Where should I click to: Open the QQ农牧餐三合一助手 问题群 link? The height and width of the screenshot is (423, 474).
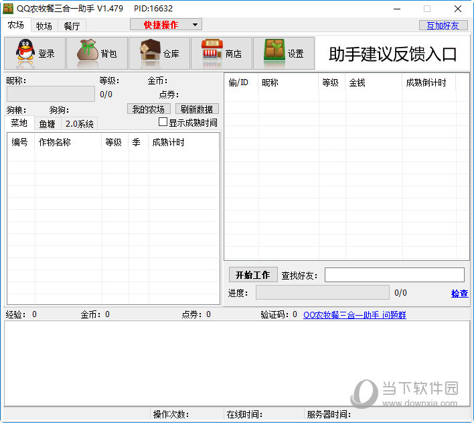point(355,315)
